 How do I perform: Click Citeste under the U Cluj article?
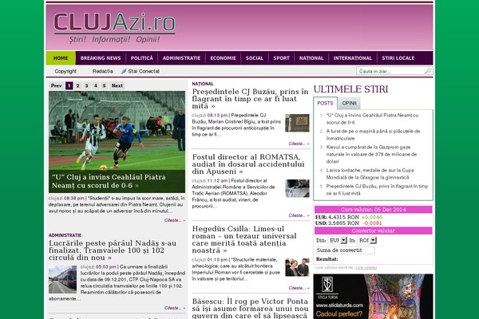(x=174, y=220)
